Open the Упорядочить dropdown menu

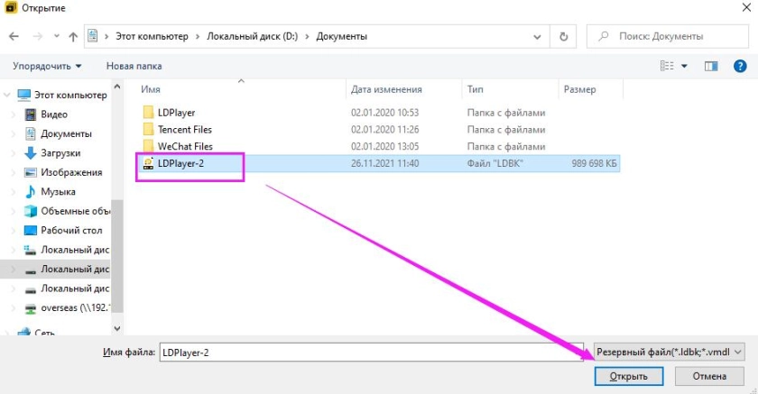[47, 66]
